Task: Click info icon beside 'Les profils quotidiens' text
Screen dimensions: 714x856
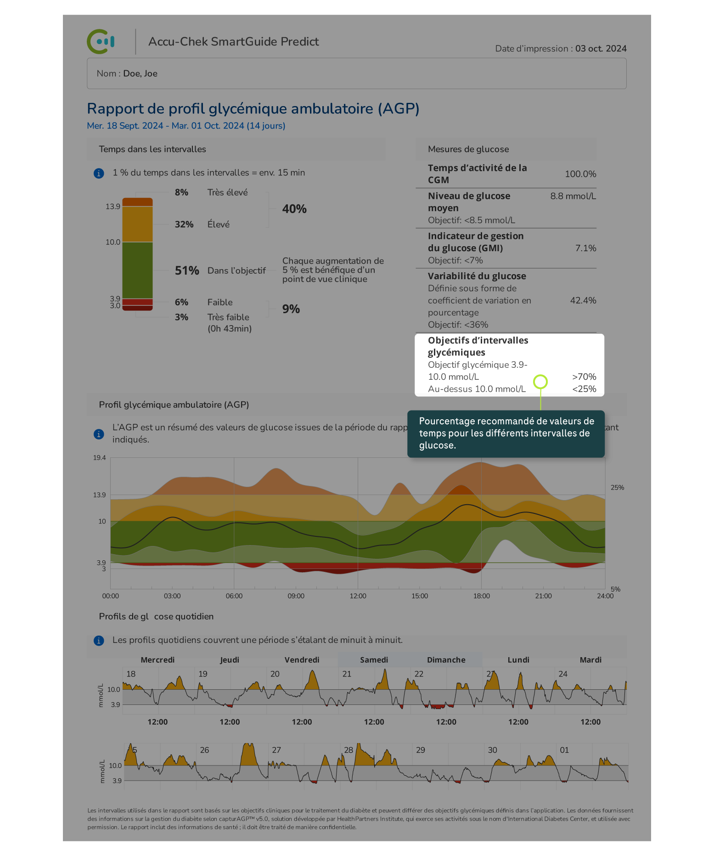Action: [99, 641]
